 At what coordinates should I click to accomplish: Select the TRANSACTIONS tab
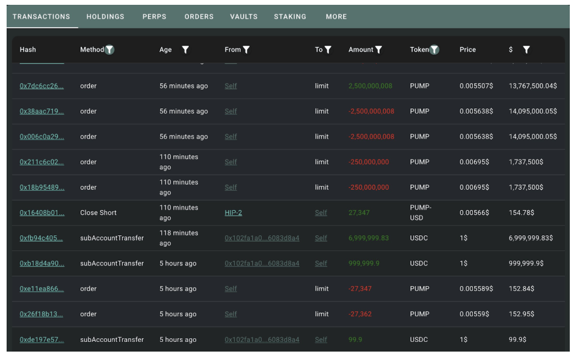pyautogui.click(x=41, y=16)
